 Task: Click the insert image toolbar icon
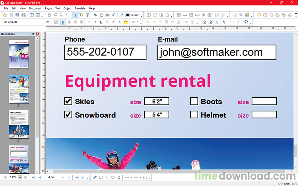247,15
